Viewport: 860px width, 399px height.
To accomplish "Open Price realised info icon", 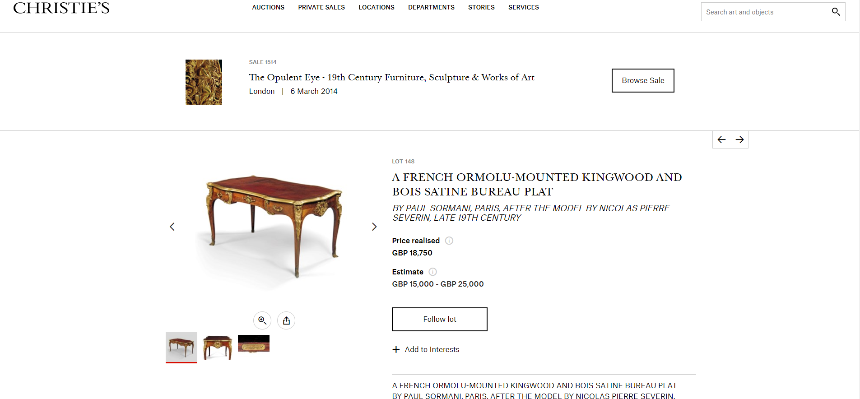I will (x=449, y=241).
